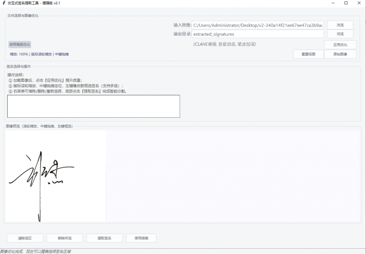
Task: Click 移除所选 to remove selected region
Action: coord(64,238)
